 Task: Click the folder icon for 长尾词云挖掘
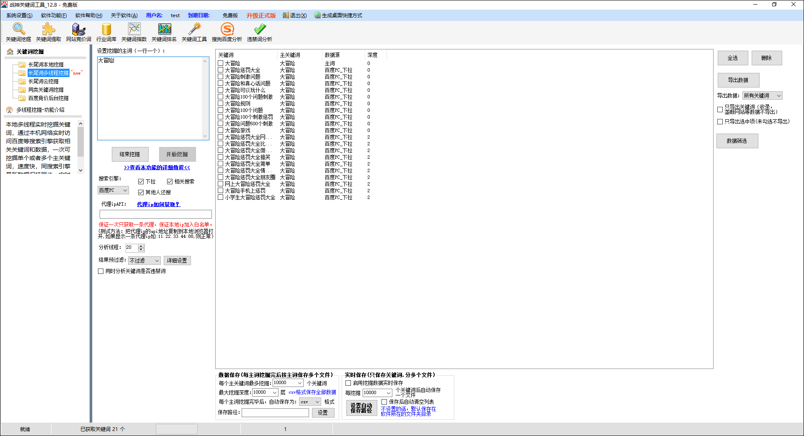tap(22, 81)
